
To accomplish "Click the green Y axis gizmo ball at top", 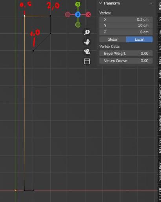I will 78,4.
